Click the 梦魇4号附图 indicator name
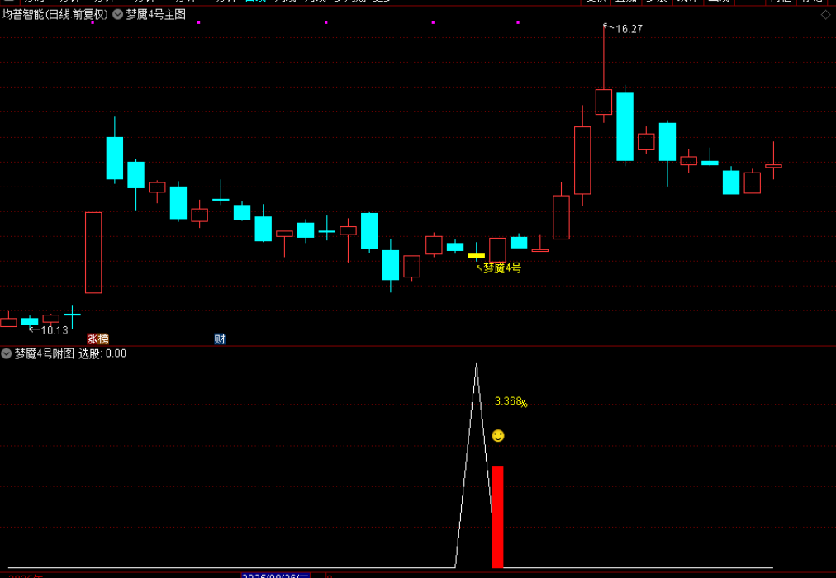This screenshot has width=836, height=578. (45, 353)
